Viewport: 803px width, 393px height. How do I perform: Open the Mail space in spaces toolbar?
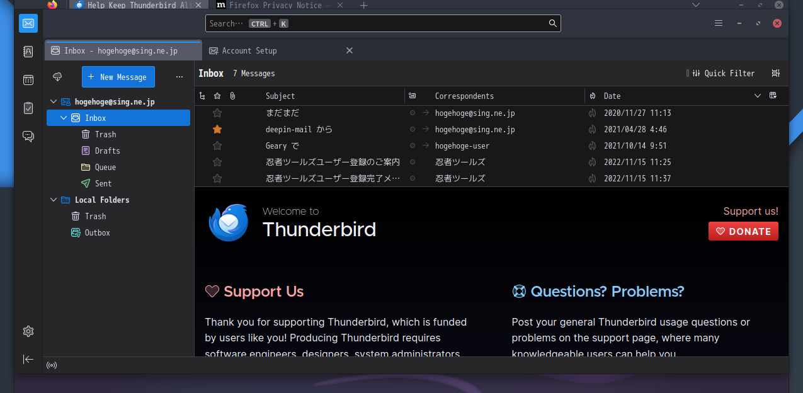(x=28, y=23)
